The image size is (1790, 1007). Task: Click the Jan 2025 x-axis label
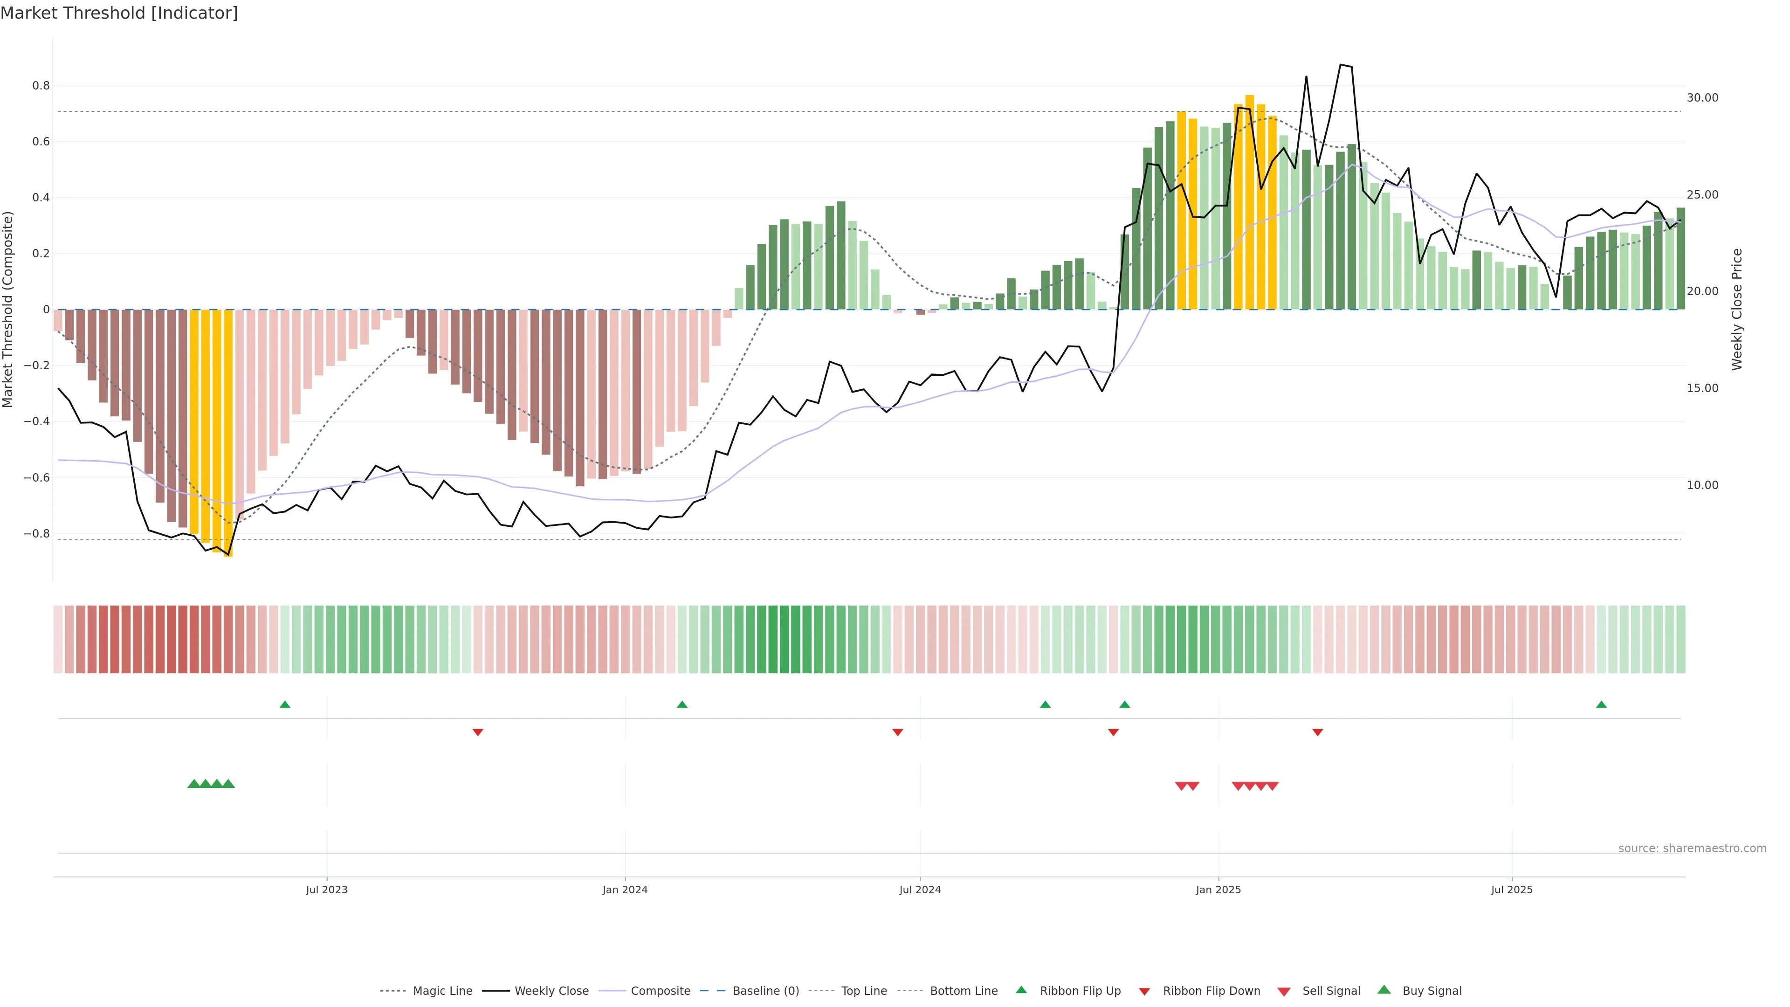click(1218, 890)
